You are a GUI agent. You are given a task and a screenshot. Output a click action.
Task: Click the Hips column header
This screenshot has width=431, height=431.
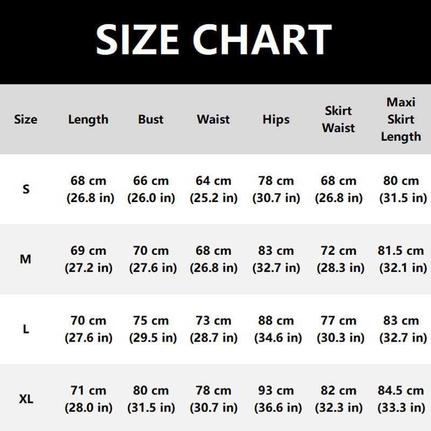276,120
